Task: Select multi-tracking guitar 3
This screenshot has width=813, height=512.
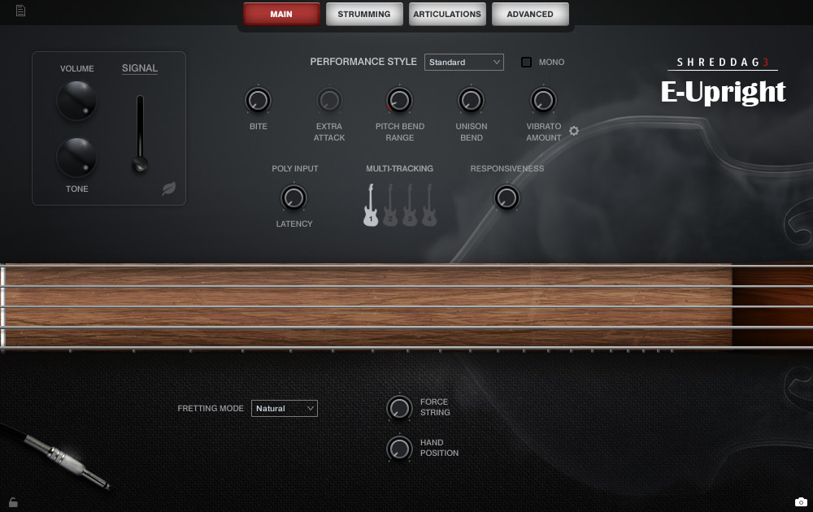Action: (x=410, y=206)
